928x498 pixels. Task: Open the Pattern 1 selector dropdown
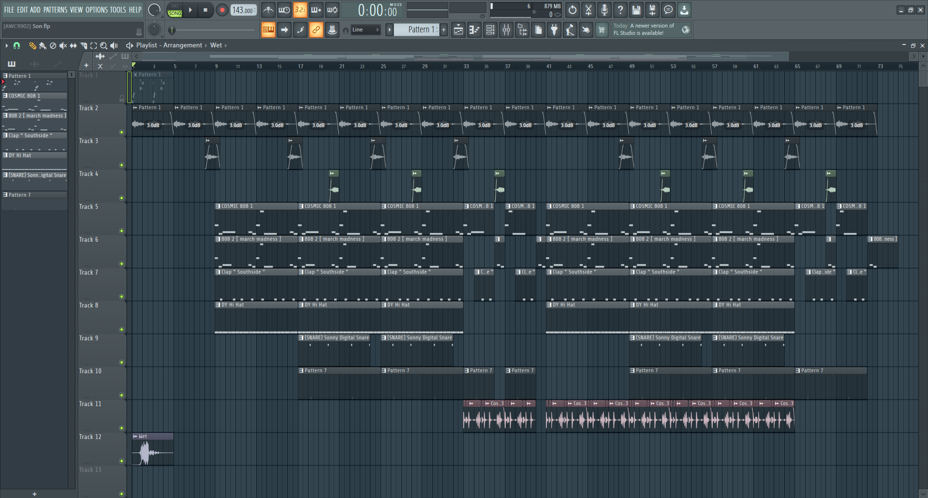click(416, 30)
